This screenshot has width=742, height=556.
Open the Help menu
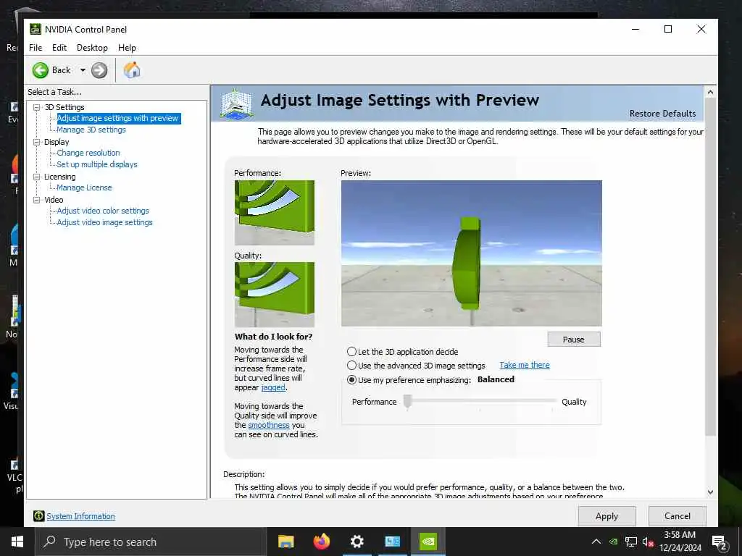[x=127, y=48]
